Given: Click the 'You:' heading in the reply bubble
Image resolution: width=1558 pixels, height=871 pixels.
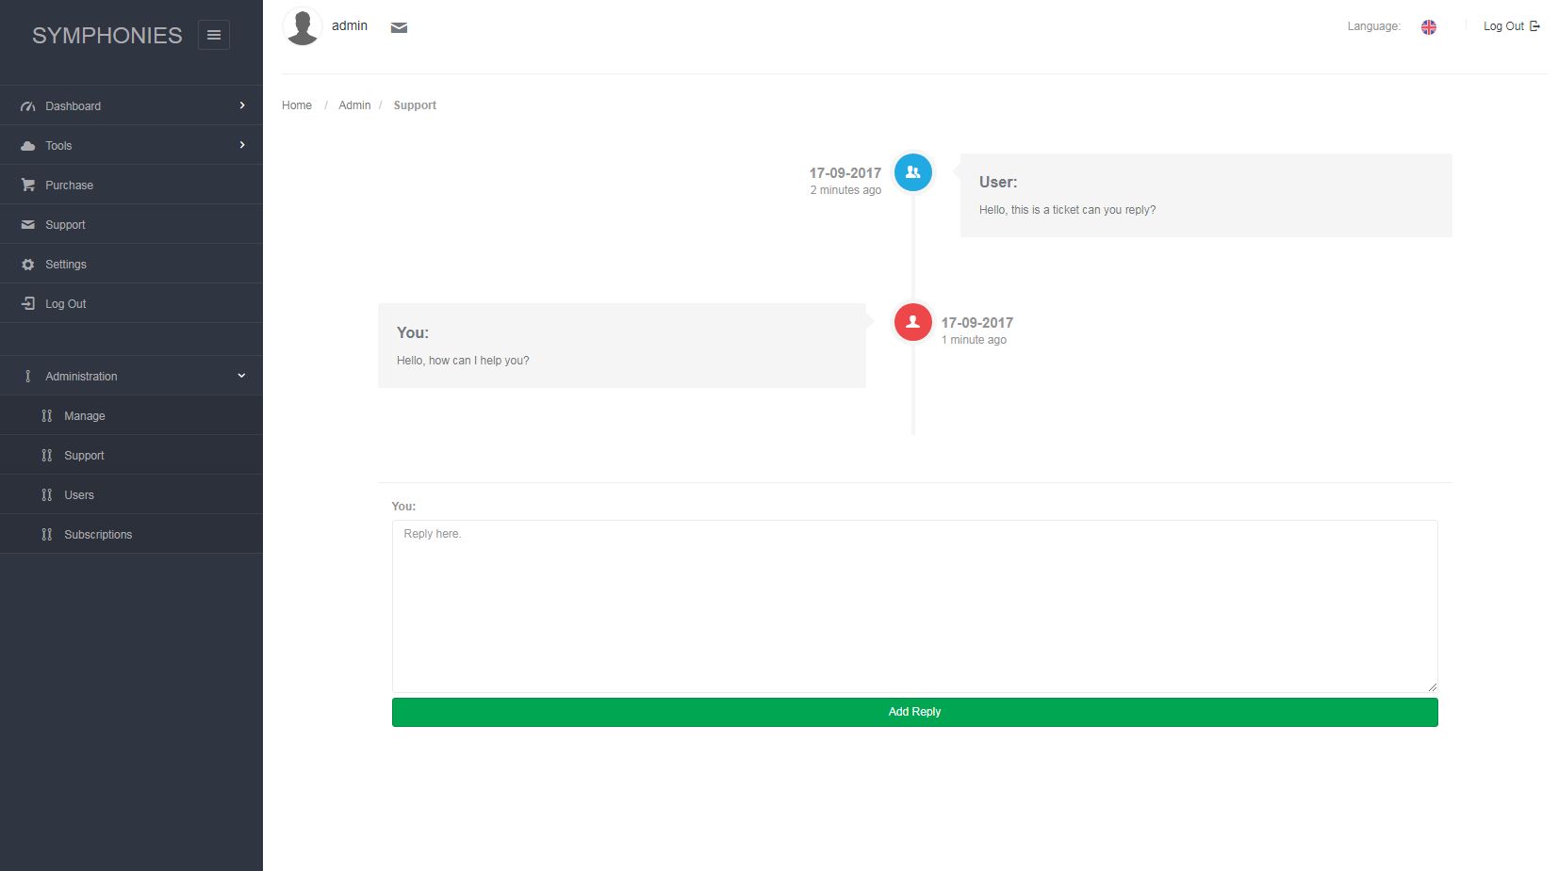Looking at the screenshot, I should point(413,333).
